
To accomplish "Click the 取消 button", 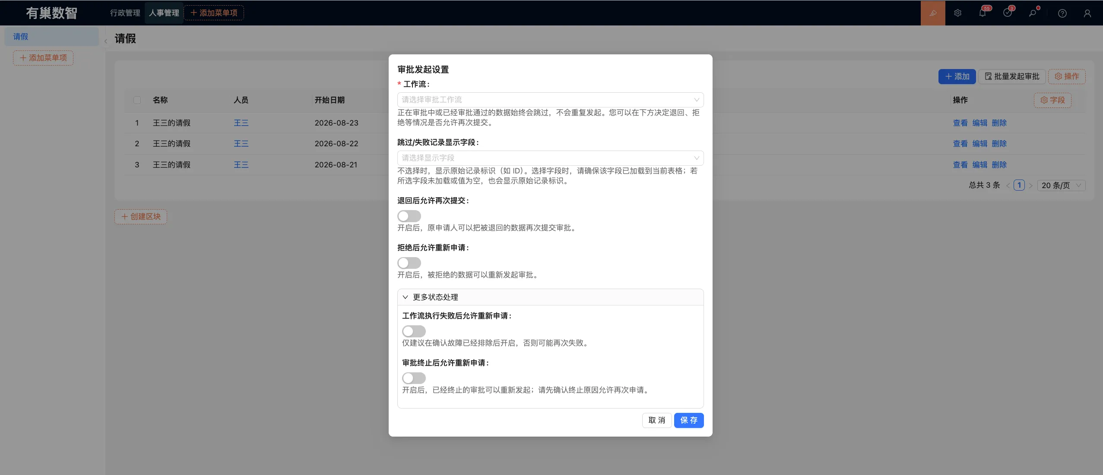I will pyautogui.click(x=657, y=420).
